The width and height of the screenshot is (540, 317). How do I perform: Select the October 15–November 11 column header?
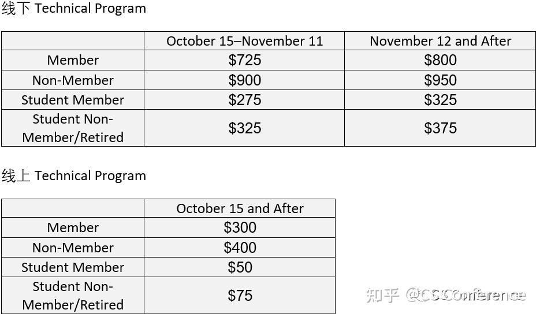[x=244, y=41]
